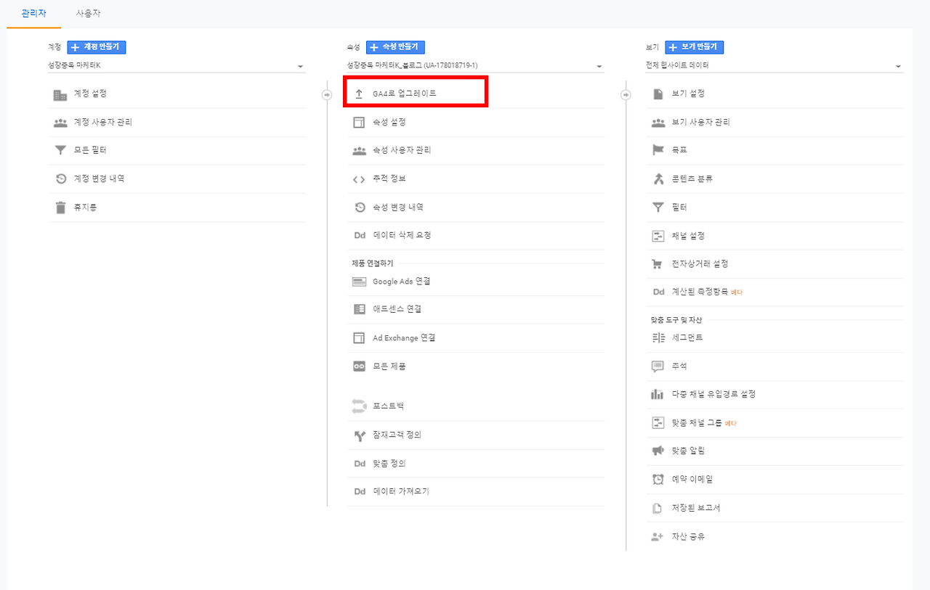Click the history icon for 계정 변경 내역
The width and height of the screenshot is (930, 590).
click(60, 179)
